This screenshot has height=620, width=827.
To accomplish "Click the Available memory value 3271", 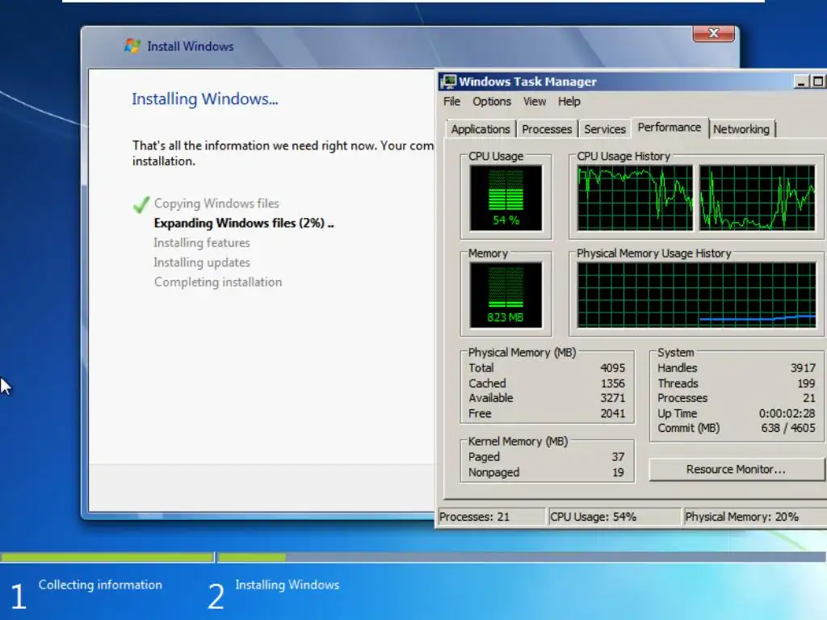I will [612, 398].
